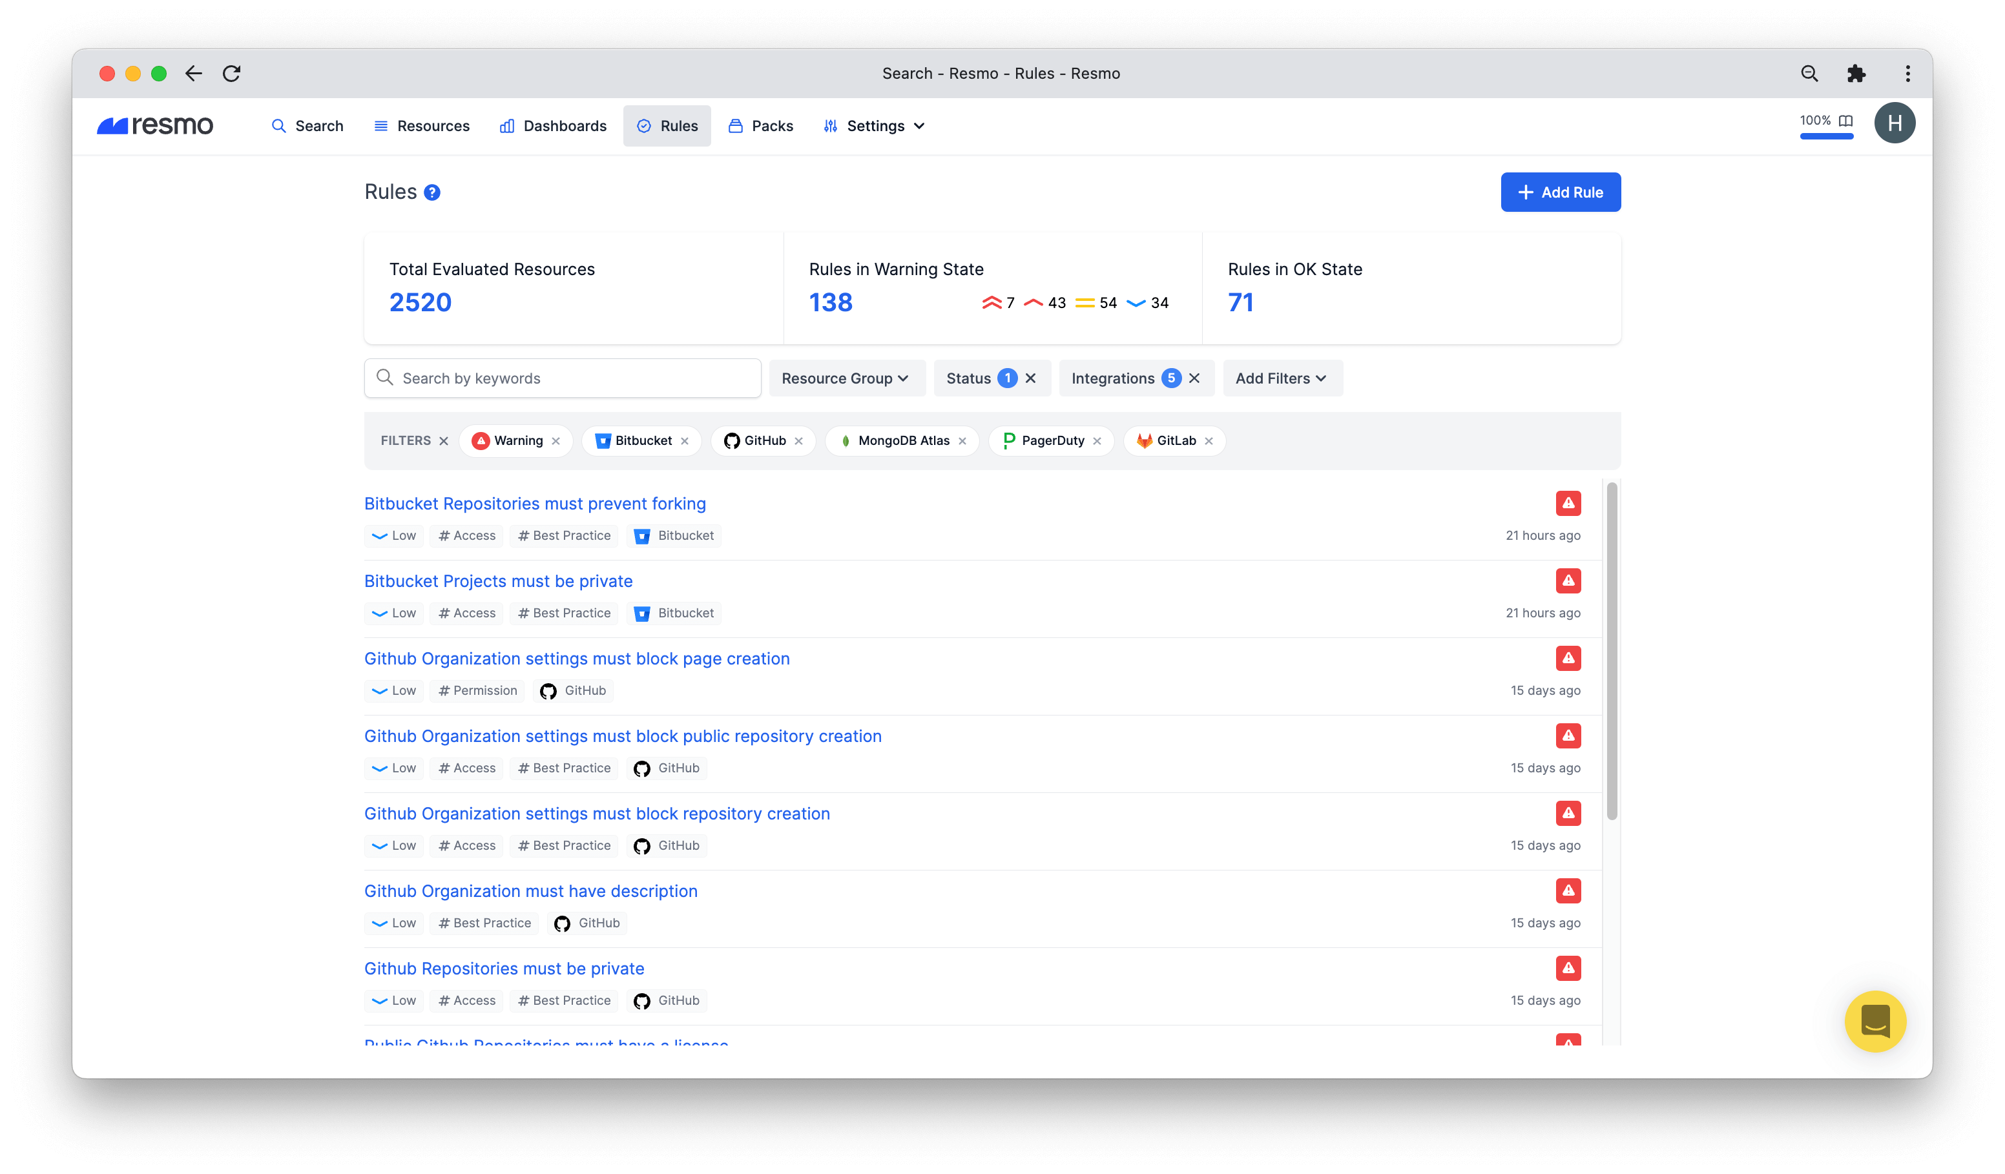Remove the GitLab filter chip
This screenshot has height=1174, width=2005.
pos(1209,442)
